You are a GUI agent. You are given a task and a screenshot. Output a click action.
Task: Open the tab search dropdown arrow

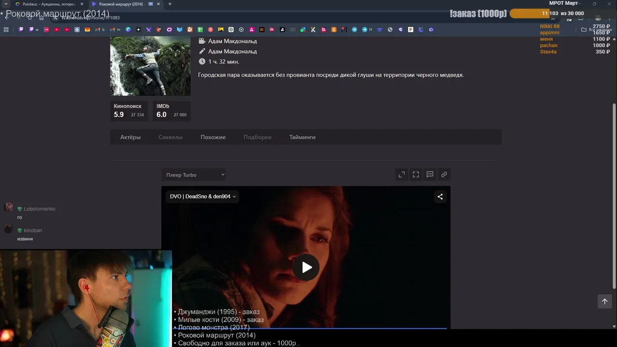click(5, 4)
